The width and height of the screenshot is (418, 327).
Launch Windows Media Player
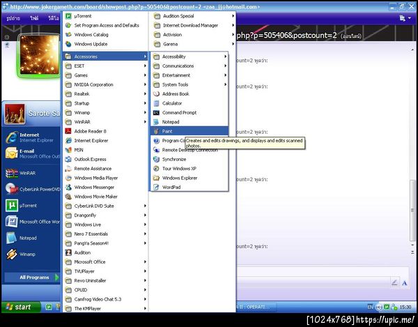click(x=105, y=178)
